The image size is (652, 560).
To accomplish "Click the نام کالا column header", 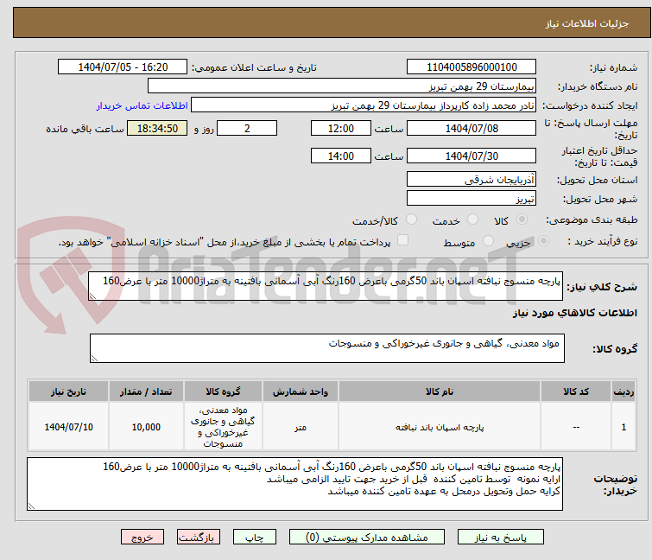I will click(x=440, y=391).
